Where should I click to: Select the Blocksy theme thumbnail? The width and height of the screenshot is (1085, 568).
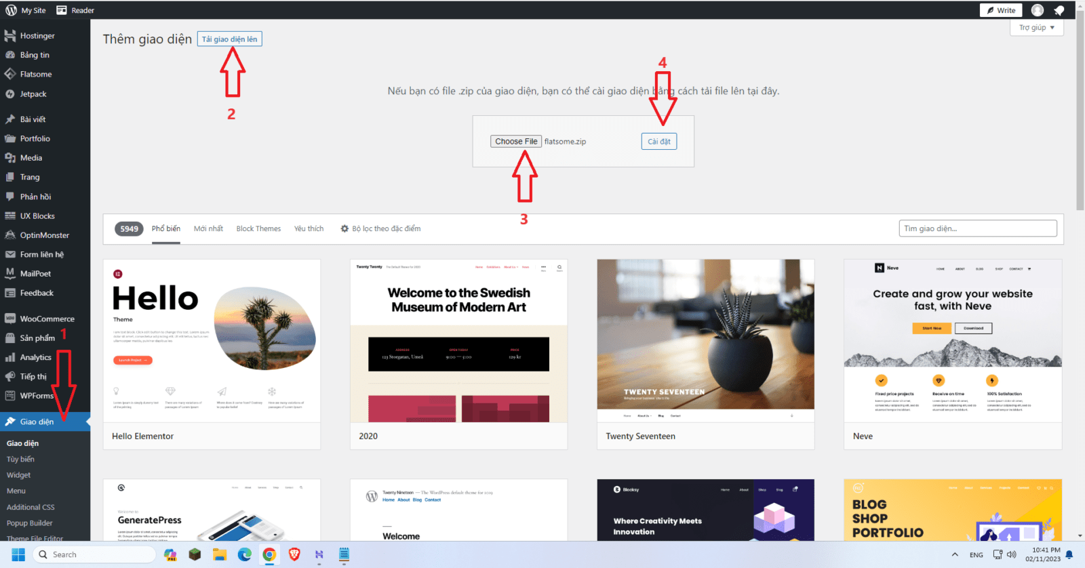[x=705, y=510]
